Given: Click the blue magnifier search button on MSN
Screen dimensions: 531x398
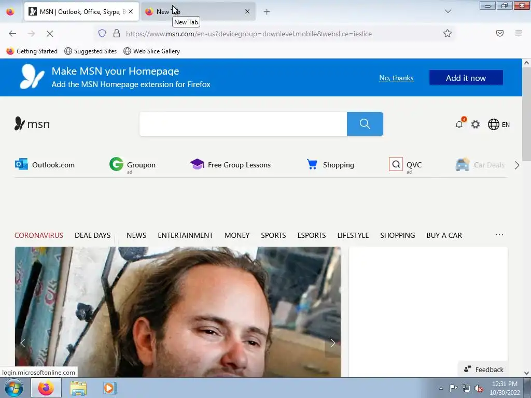Looking at the screenshot, I should pyautogui.click(x=365, y=124).
